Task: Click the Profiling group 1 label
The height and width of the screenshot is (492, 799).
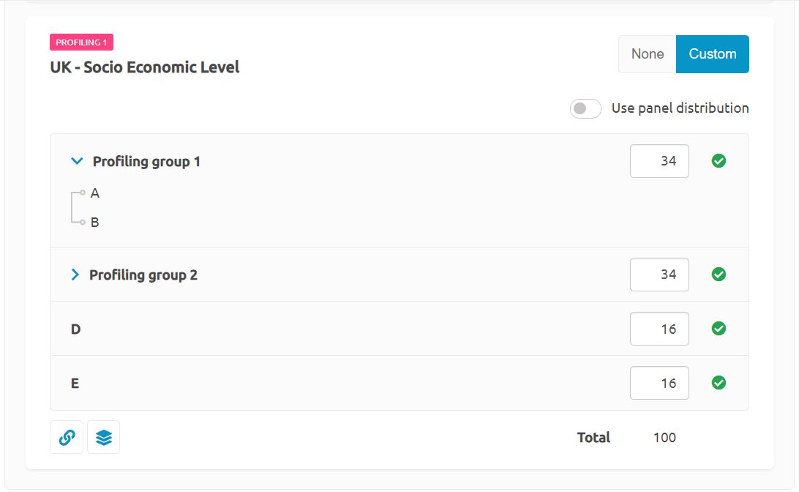Action: (x=146, y=162)
